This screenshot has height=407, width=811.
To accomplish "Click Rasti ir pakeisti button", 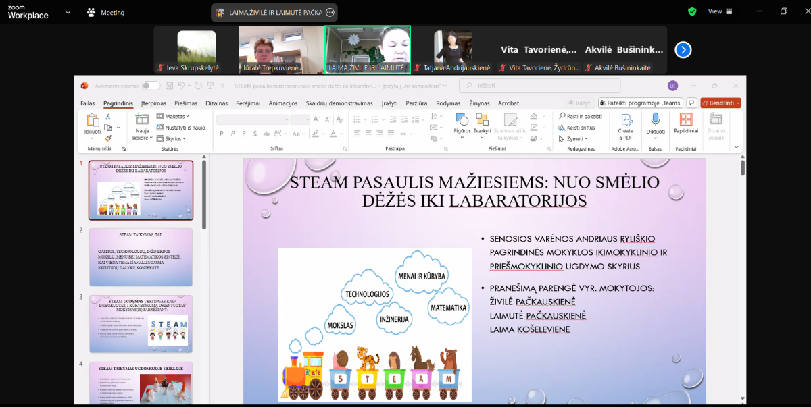I will click(x=580, y=116).
